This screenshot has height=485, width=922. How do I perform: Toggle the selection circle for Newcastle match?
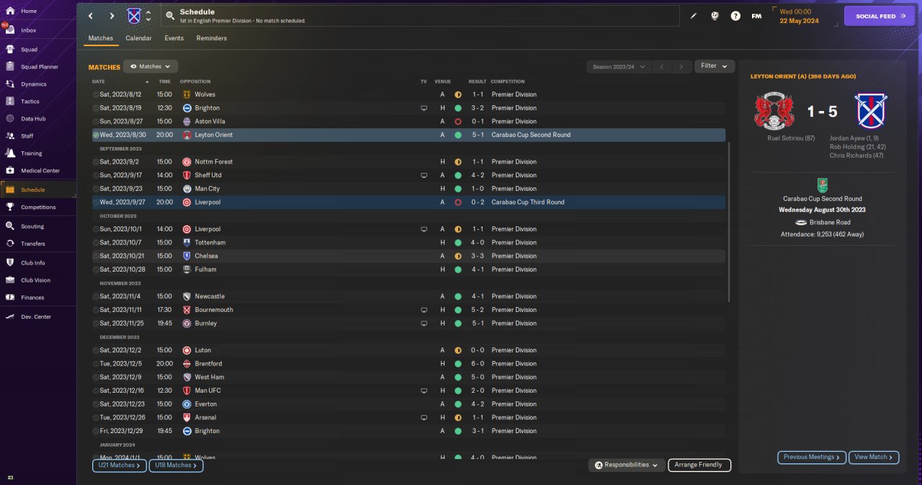pyautogui.click(x=96, y=296)
